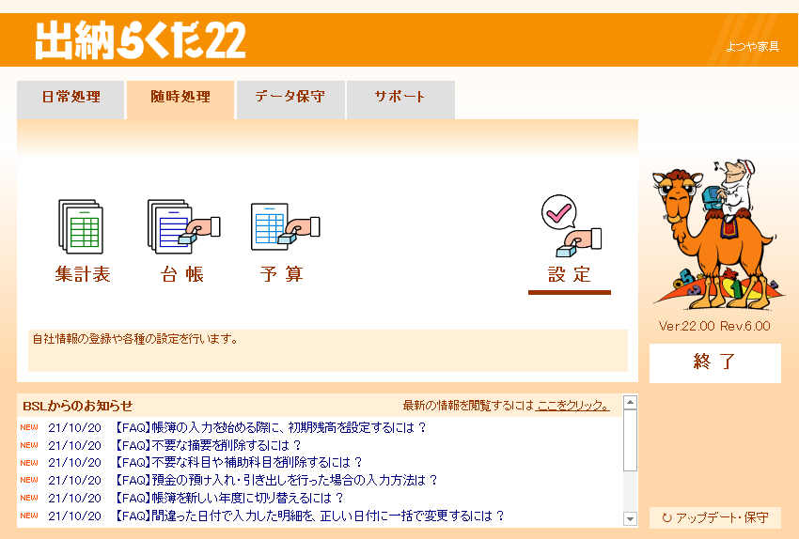Switch to the データ保守 tab

pos(290,100)
